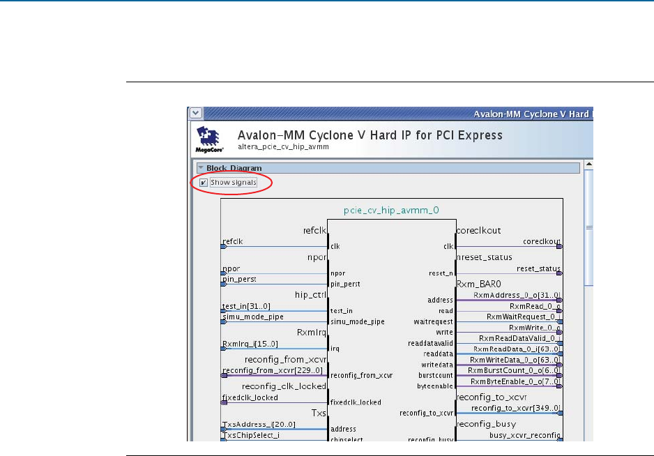Select the byteenable port label
This screenshot has width=654, height=456.
[434, 386]
